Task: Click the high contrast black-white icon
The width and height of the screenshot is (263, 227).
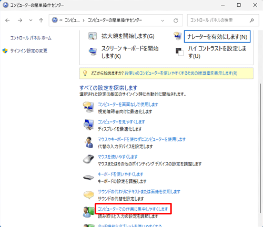Action: (179, 52)
